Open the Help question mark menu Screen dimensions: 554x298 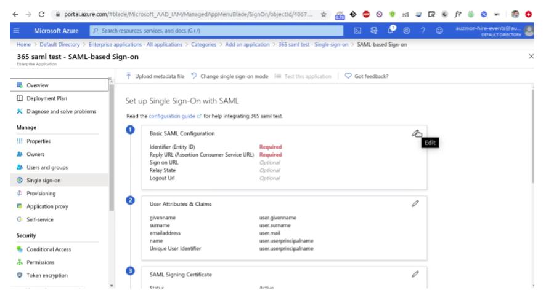(423, 31)
